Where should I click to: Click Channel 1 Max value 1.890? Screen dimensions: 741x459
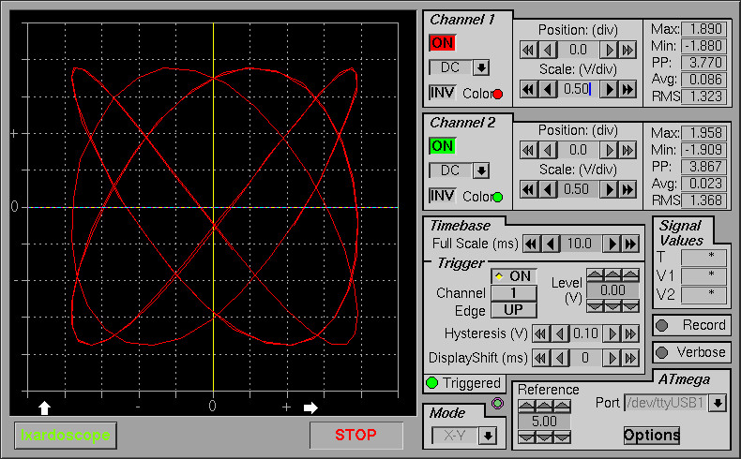704,29
